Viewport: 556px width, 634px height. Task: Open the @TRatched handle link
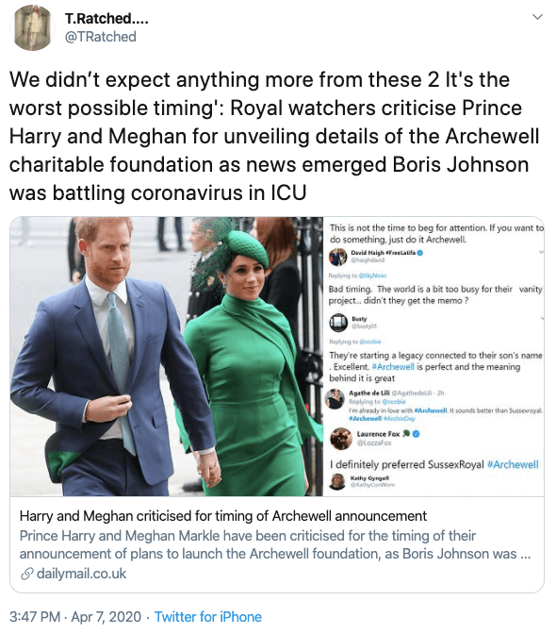coord(101,37)
